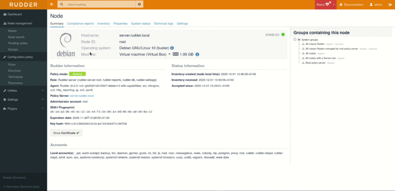Toggle the hamburger sidebar menu icon

click(51, 4)
